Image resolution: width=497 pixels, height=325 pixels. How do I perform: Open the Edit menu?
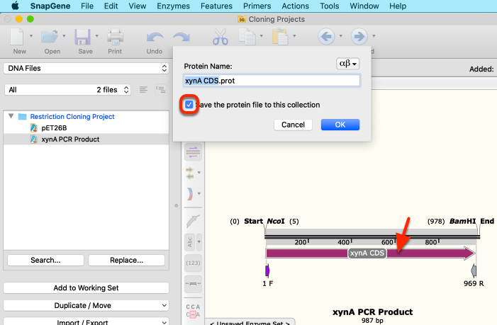(x=111, y=6)
